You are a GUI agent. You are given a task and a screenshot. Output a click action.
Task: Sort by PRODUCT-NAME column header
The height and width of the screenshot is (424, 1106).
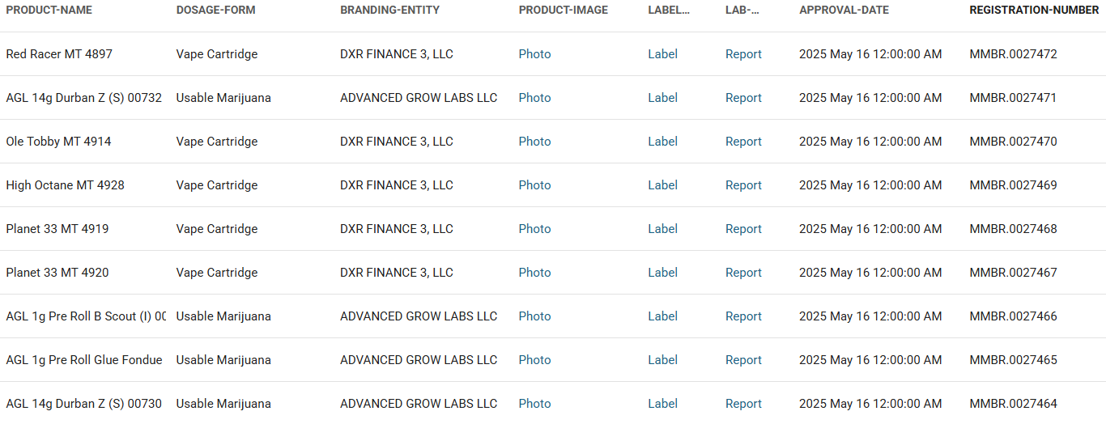tap(49, 11)
